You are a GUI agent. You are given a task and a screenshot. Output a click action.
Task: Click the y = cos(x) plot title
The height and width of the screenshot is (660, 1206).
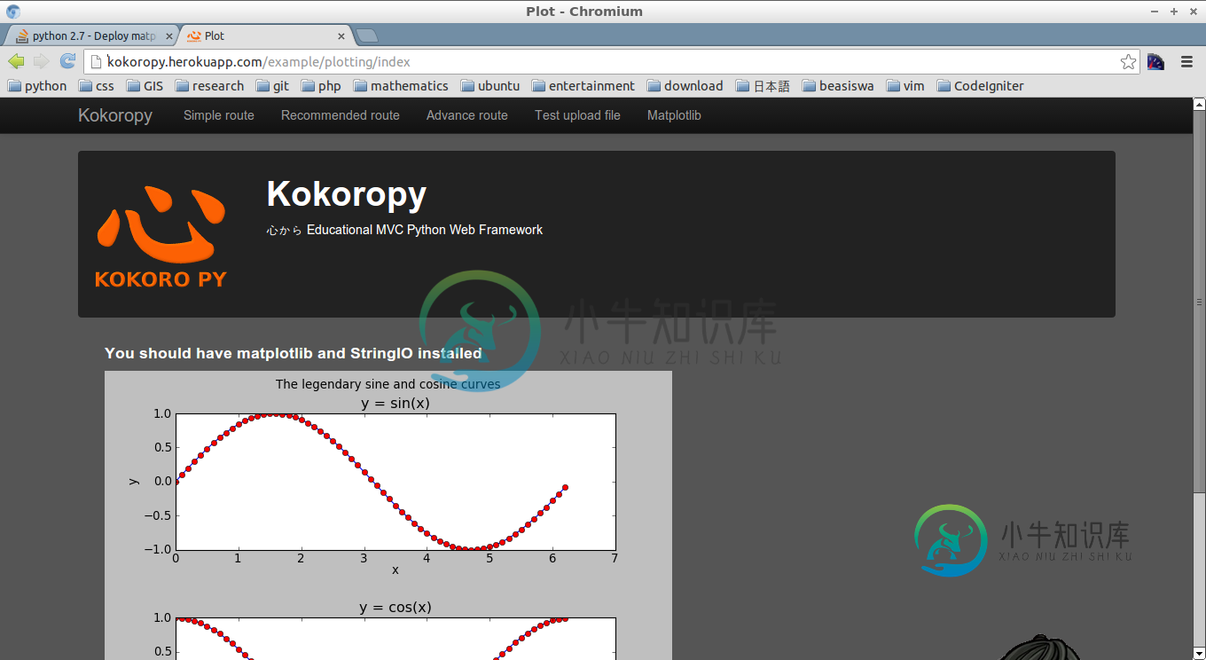click(x=395, y=608)
